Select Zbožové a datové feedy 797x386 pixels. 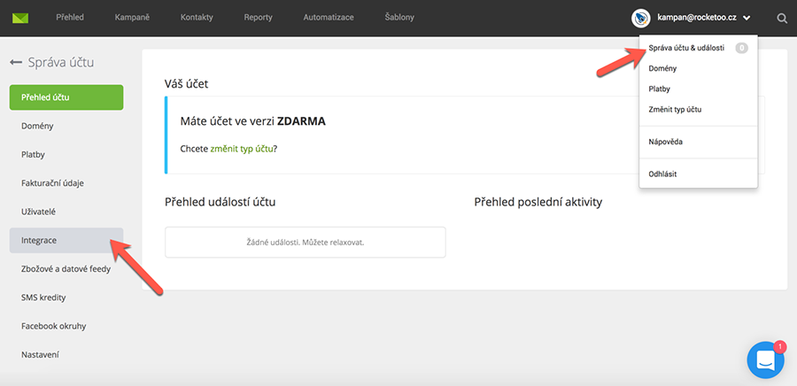[66, 268]
